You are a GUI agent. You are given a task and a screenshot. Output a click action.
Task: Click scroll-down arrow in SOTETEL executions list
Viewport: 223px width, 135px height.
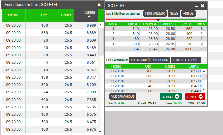tap(204, 89)
